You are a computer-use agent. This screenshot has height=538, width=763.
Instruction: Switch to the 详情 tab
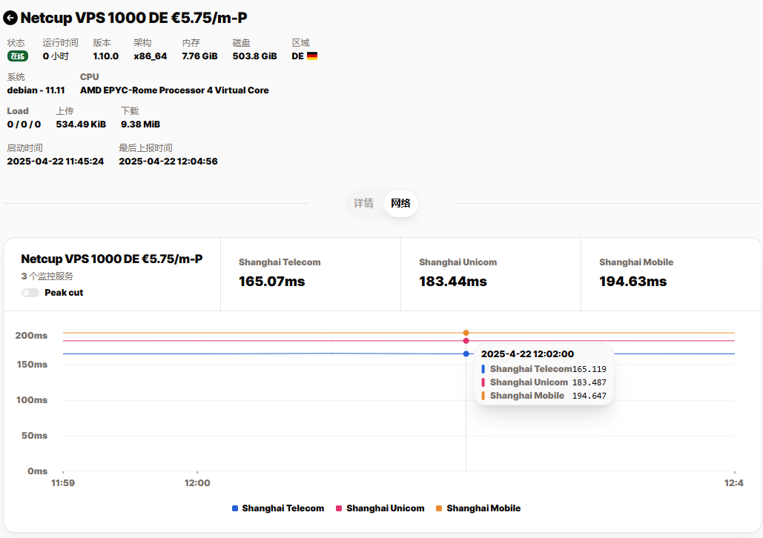[x=363, y=203]
